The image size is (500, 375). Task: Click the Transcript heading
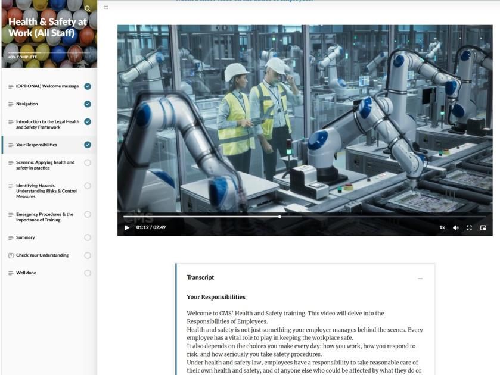[200, 277]
